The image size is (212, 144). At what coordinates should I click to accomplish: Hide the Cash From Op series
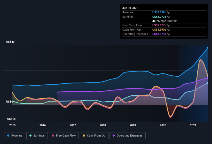point(94,136)
